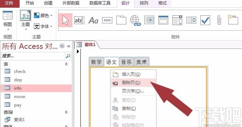This screenshot has width=242, height=127.
Task: Switch to the 格式 ribbon tab
Action: (163, 3)
